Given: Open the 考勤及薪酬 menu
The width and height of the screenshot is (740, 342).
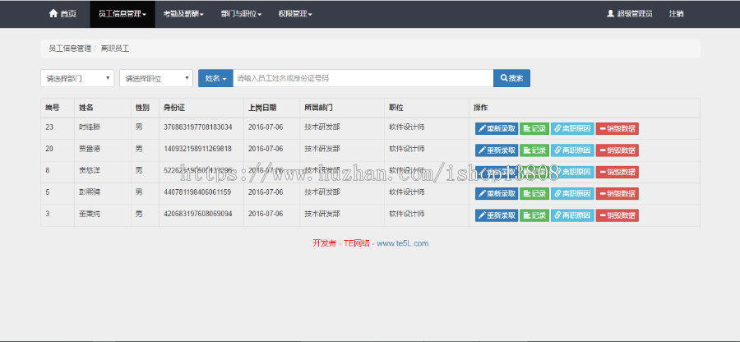Looking at the screenshot, I should click(183, 14).
